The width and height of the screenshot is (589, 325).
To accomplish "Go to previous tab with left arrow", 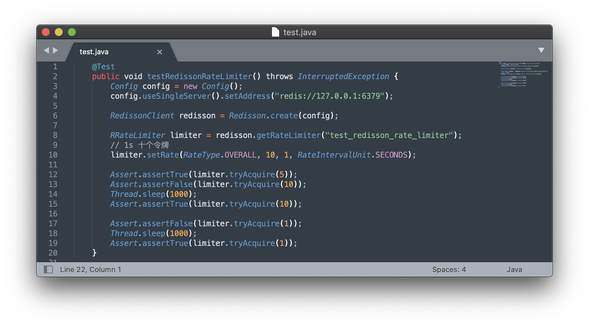I will (x=46, y=50).
